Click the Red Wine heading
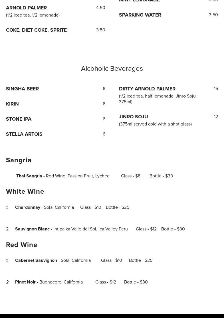 22,245
